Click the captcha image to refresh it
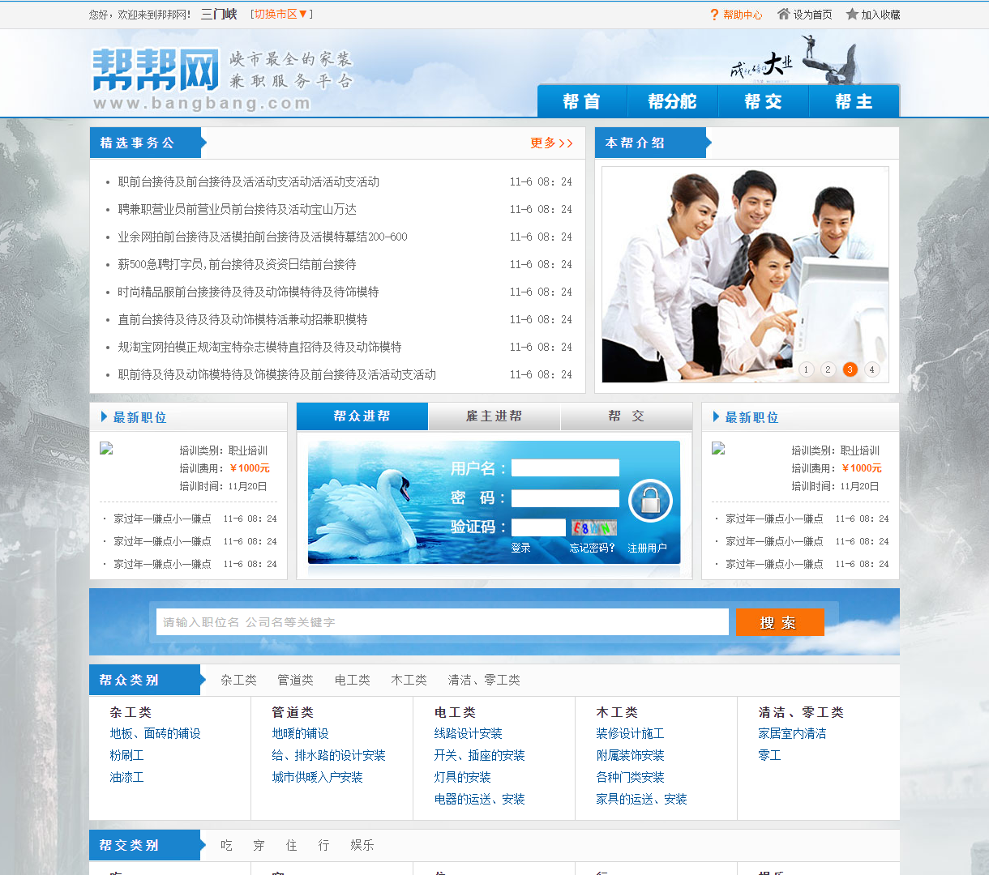Viewport: 989px width, 875px height. pyautogui.click(x=593, y=527)
